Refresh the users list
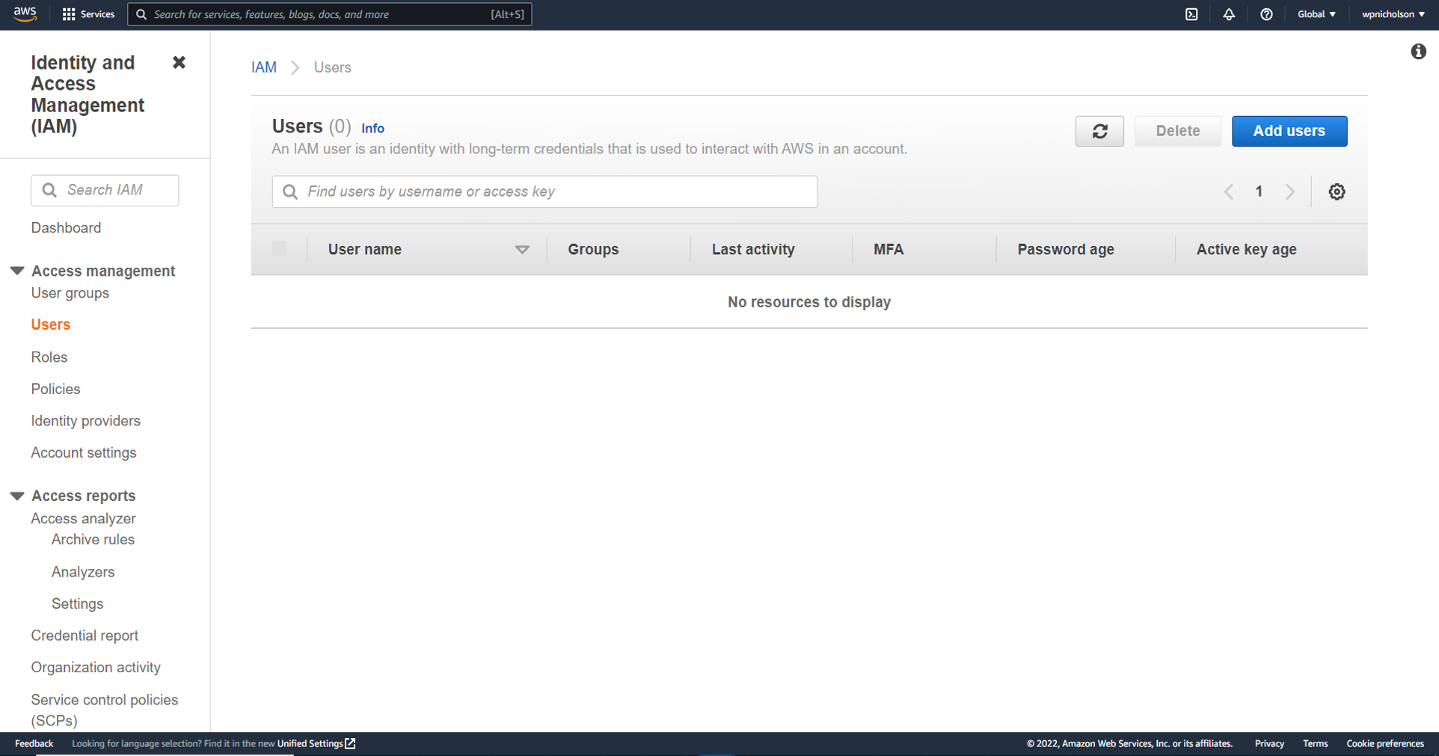Image resolution: width=1439 pixels, height=756 pixels. click(x=1099, y=131)
